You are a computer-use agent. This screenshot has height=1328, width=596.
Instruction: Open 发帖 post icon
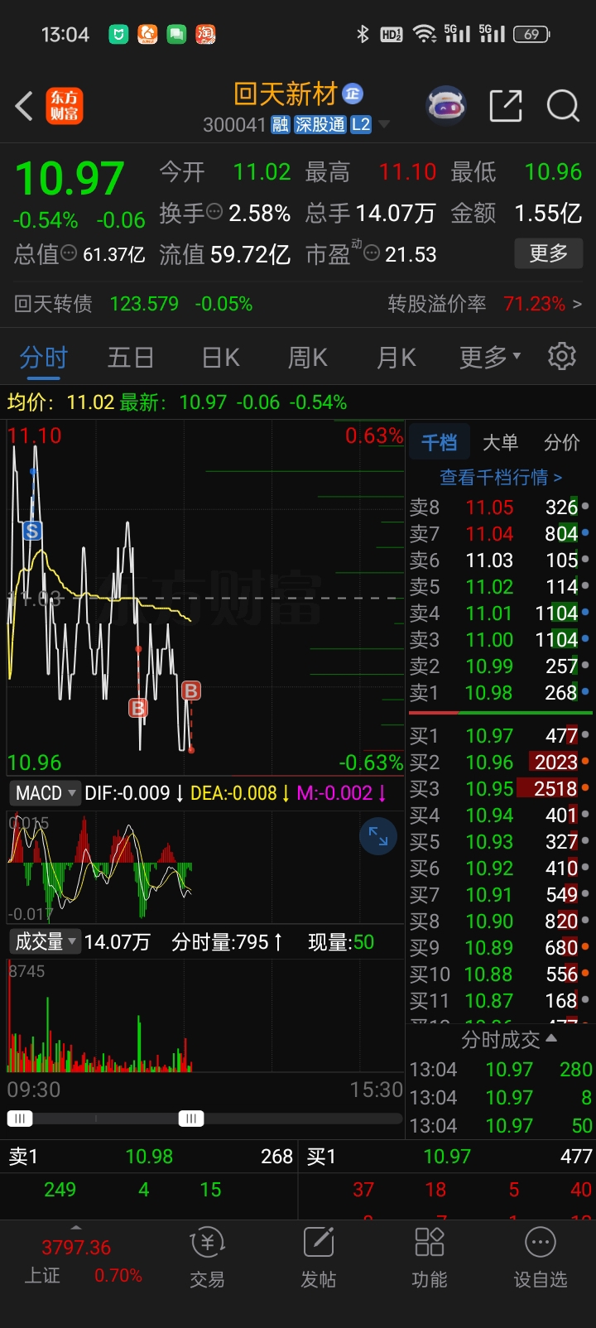[318, 1258]
